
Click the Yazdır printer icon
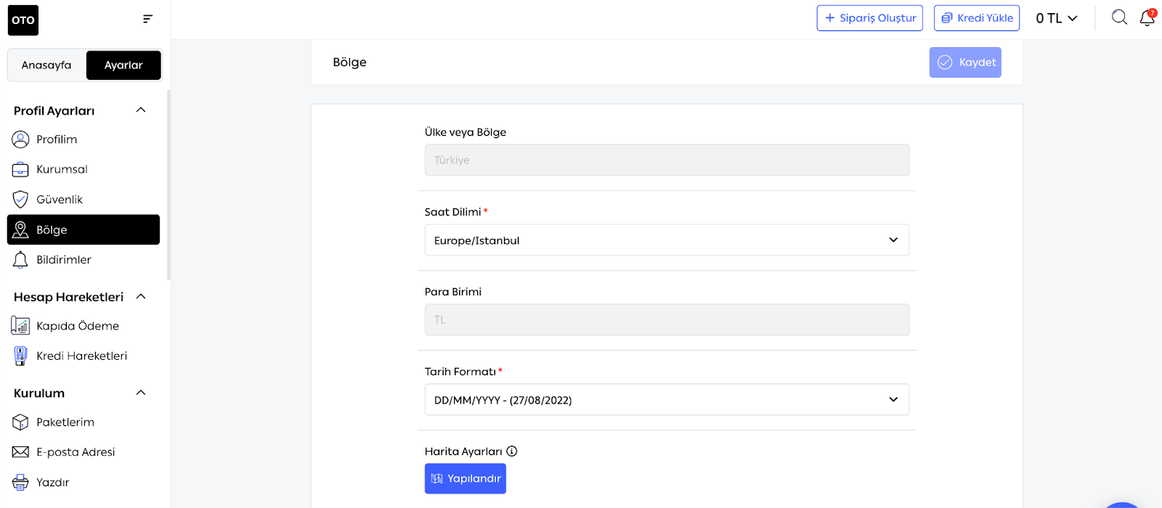pos(20,482)
